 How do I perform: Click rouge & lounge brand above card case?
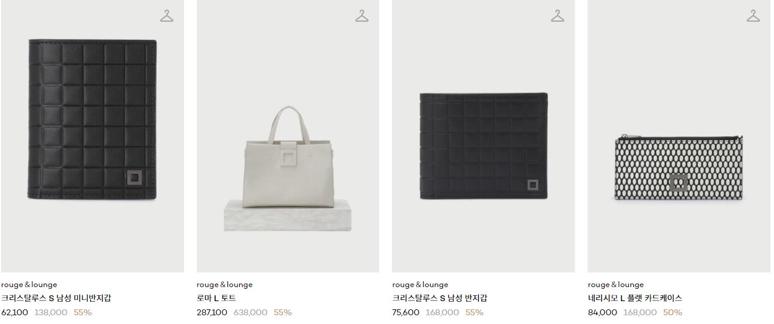point(616,285)
